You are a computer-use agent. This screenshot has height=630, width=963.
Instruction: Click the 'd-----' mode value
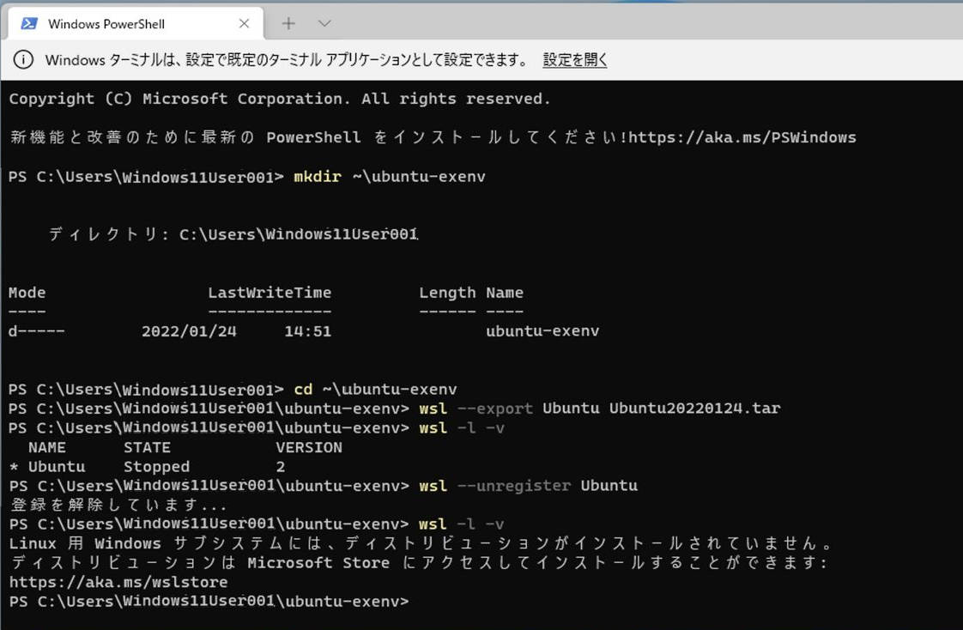[x=36, y=331]
